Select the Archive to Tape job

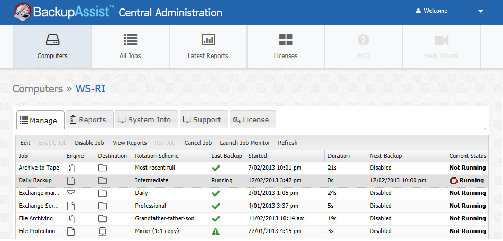pos(39,168)
